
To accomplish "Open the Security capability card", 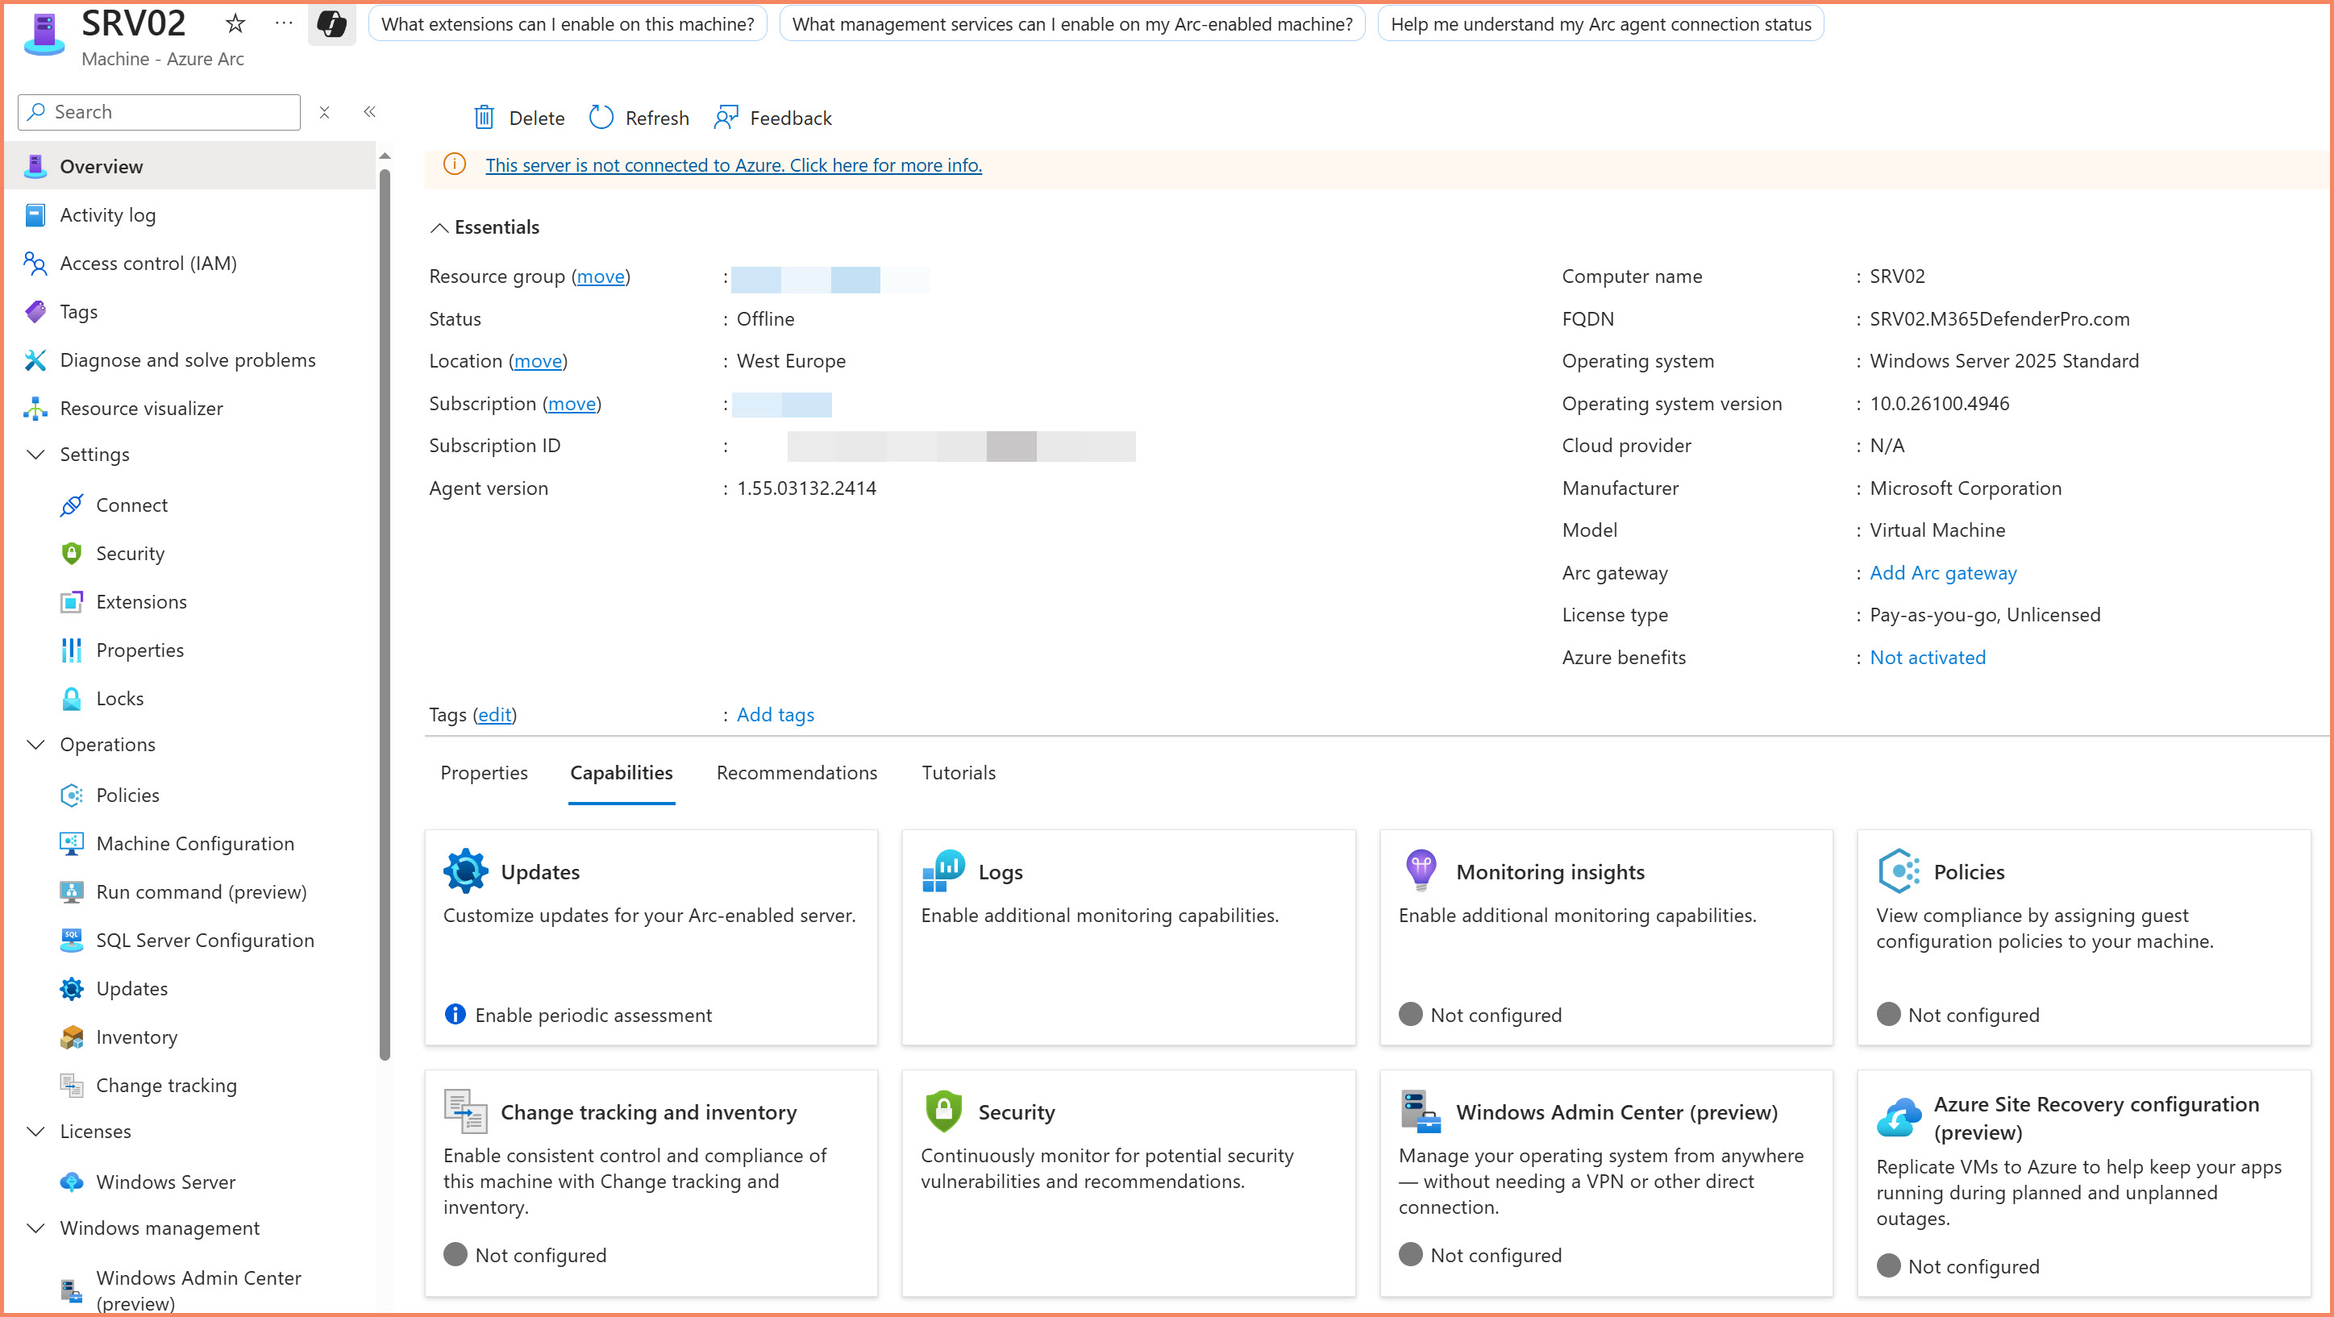I will pos(1129,1184).
